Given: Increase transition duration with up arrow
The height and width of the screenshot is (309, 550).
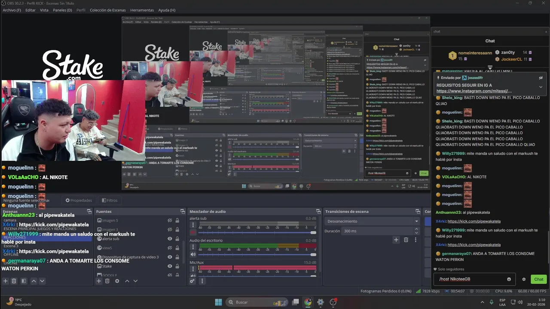Looking at the screenshot, I should (416, 229).
